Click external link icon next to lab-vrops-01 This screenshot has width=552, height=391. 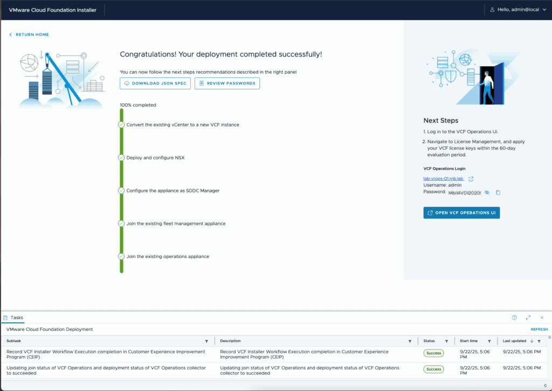pyautogui.click(x=471, y=179)
